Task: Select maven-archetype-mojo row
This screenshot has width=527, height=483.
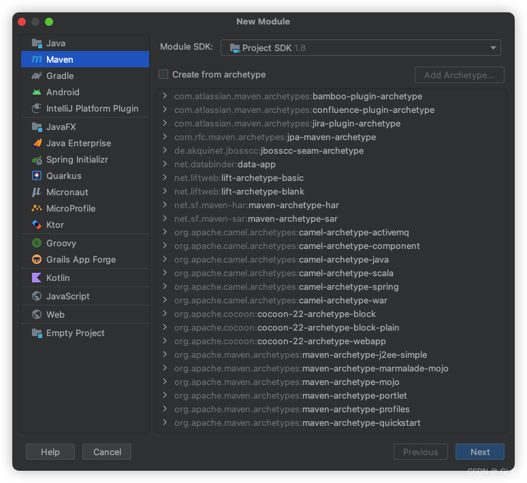Action: 332,382
